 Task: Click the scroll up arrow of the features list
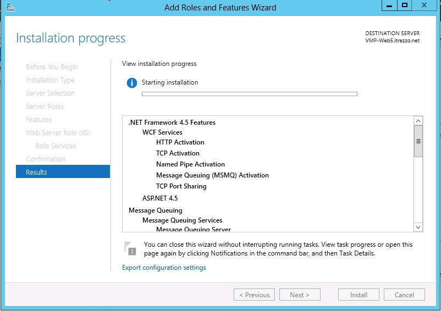tap(418, 121)
